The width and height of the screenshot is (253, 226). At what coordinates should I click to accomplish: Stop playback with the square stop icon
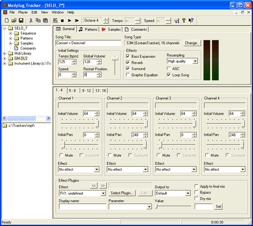62,20
